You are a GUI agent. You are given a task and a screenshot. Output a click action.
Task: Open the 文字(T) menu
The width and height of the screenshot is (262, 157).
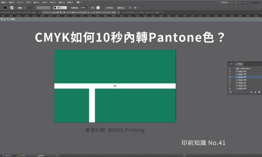pos(28,2)
